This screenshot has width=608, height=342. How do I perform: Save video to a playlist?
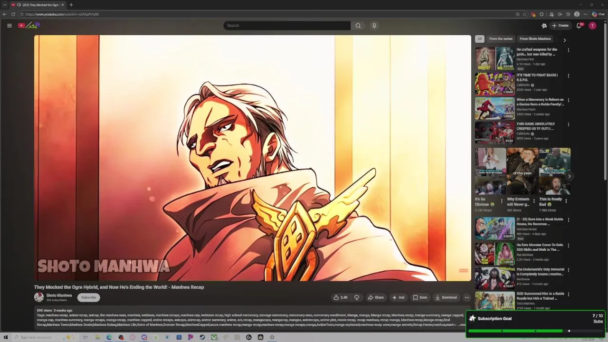[420, 297]
